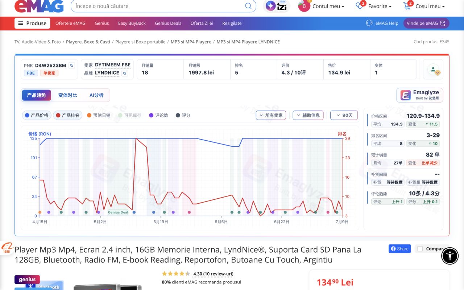
Task: Click the product title heading
Action: click(x=188, y=255)
